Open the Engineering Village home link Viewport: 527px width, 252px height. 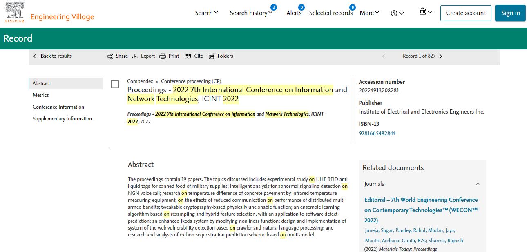pos(62,17)
